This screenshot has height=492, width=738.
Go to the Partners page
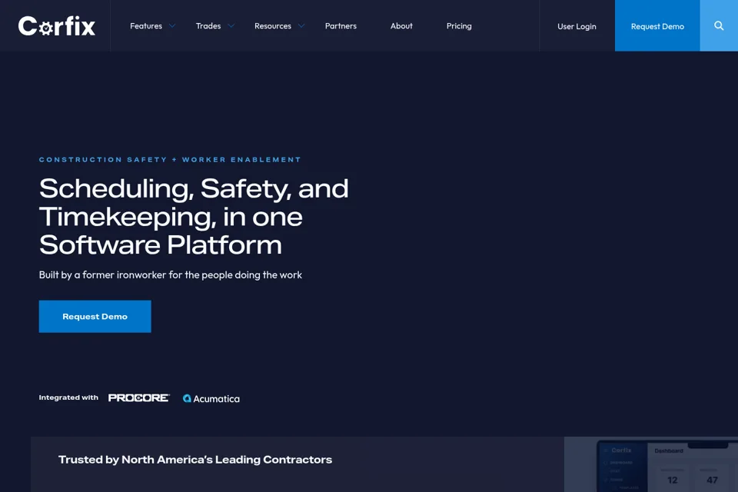point(341,26)
